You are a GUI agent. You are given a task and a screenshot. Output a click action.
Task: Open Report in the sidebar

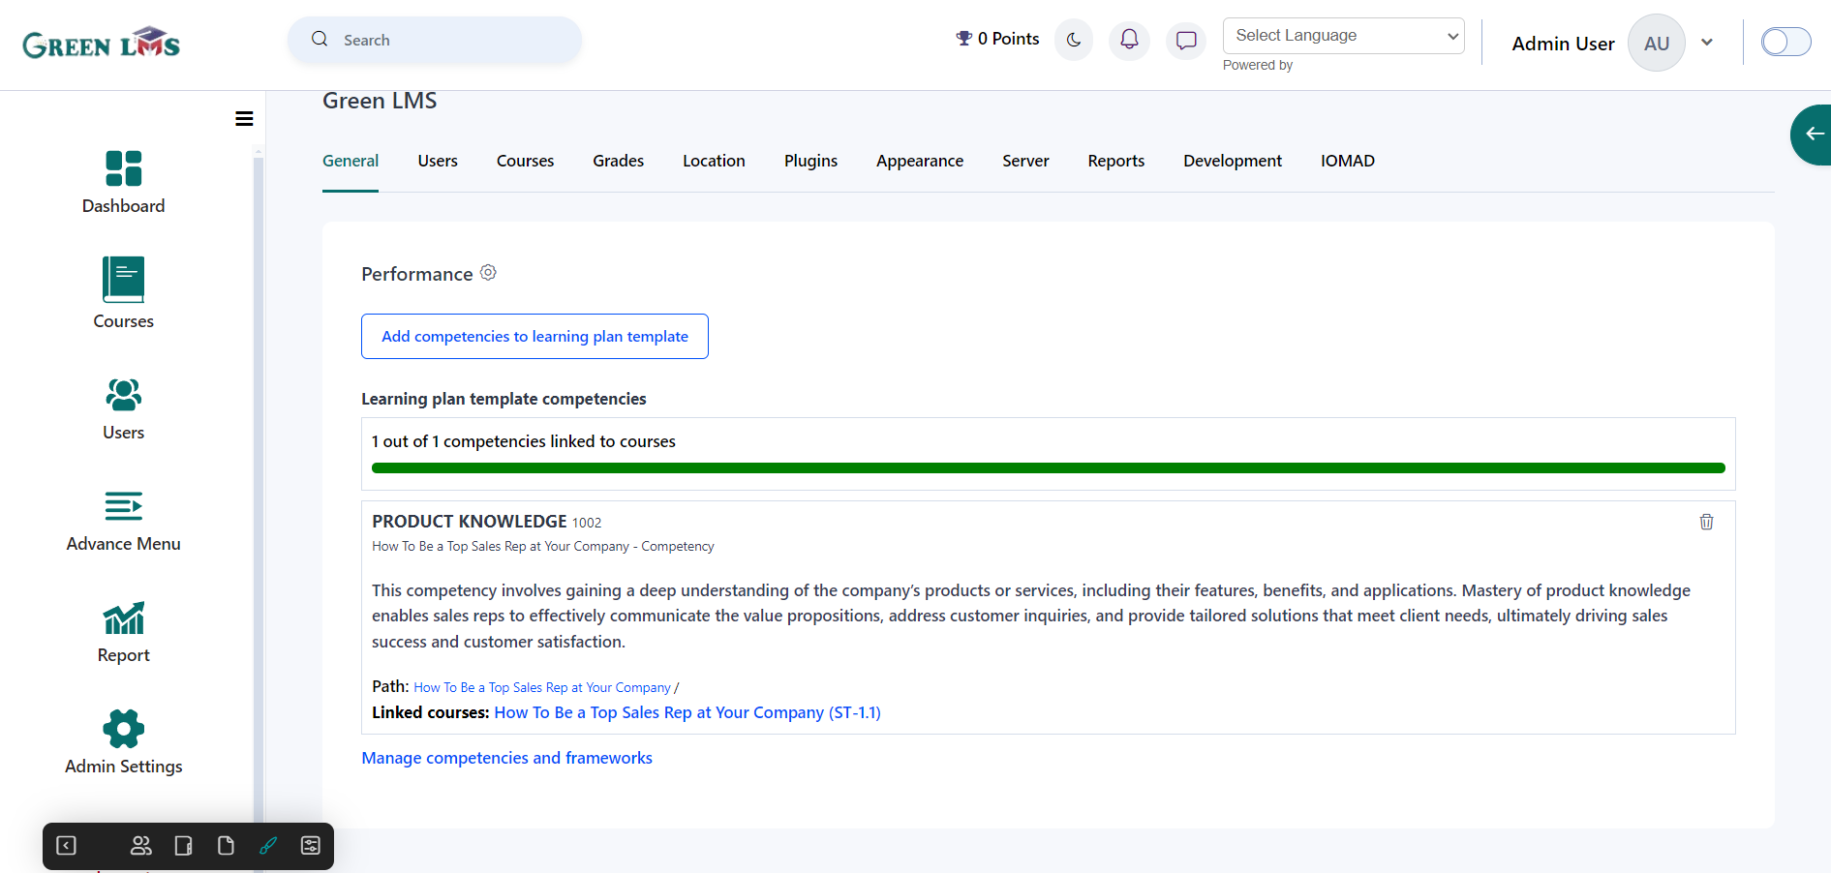(x=124, y=632)
